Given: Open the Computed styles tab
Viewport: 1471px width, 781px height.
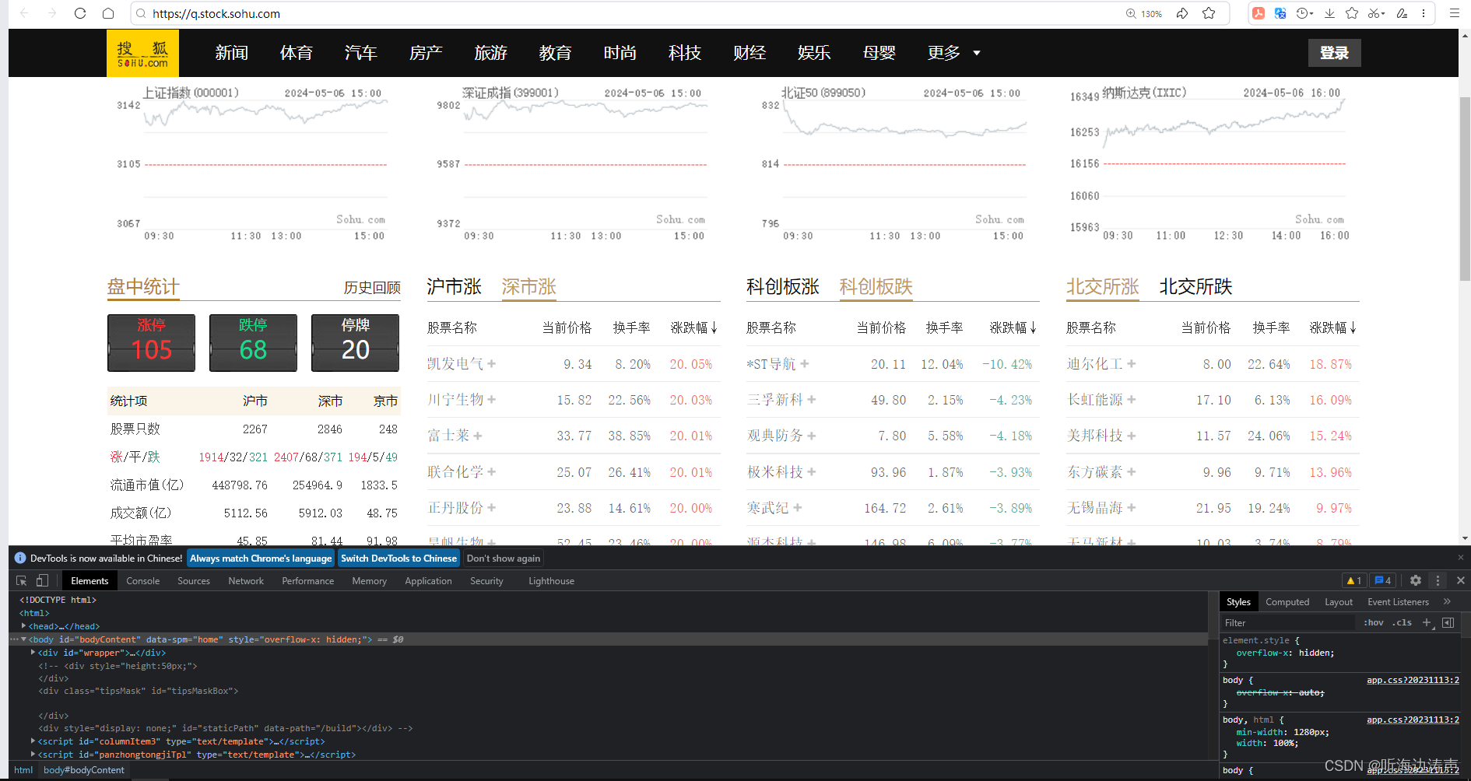Looking at the screenshot, I should point(1287,601).
